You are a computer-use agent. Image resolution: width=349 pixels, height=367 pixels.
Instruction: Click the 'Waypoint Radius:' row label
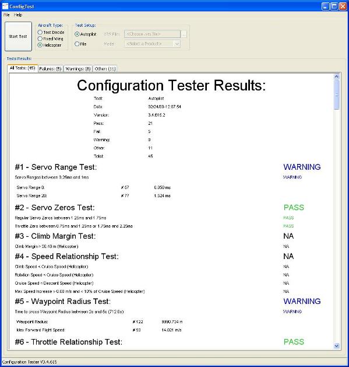pyautogui.click(x=32, y=322)
